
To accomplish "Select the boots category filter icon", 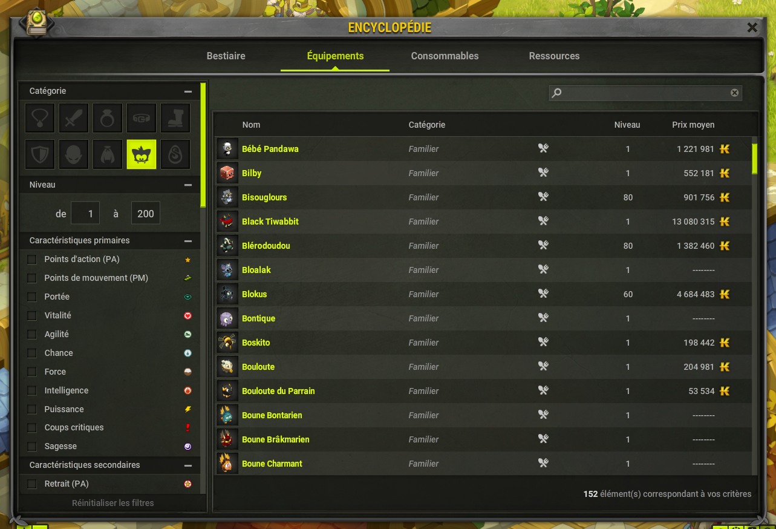I will click(175, 118).
